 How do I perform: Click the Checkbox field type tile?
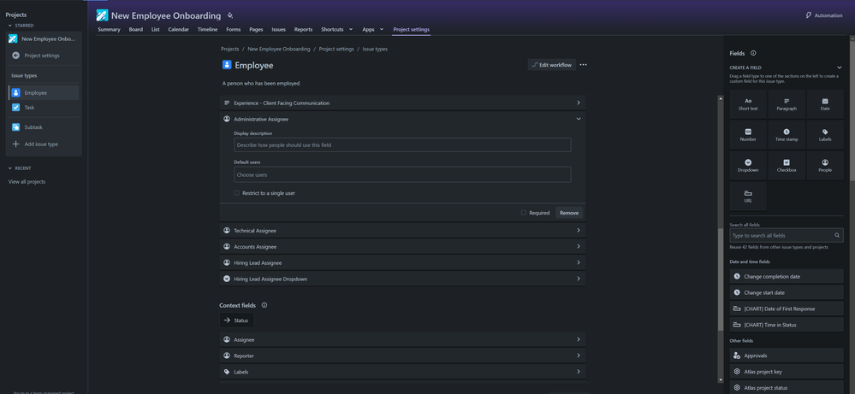787,166
